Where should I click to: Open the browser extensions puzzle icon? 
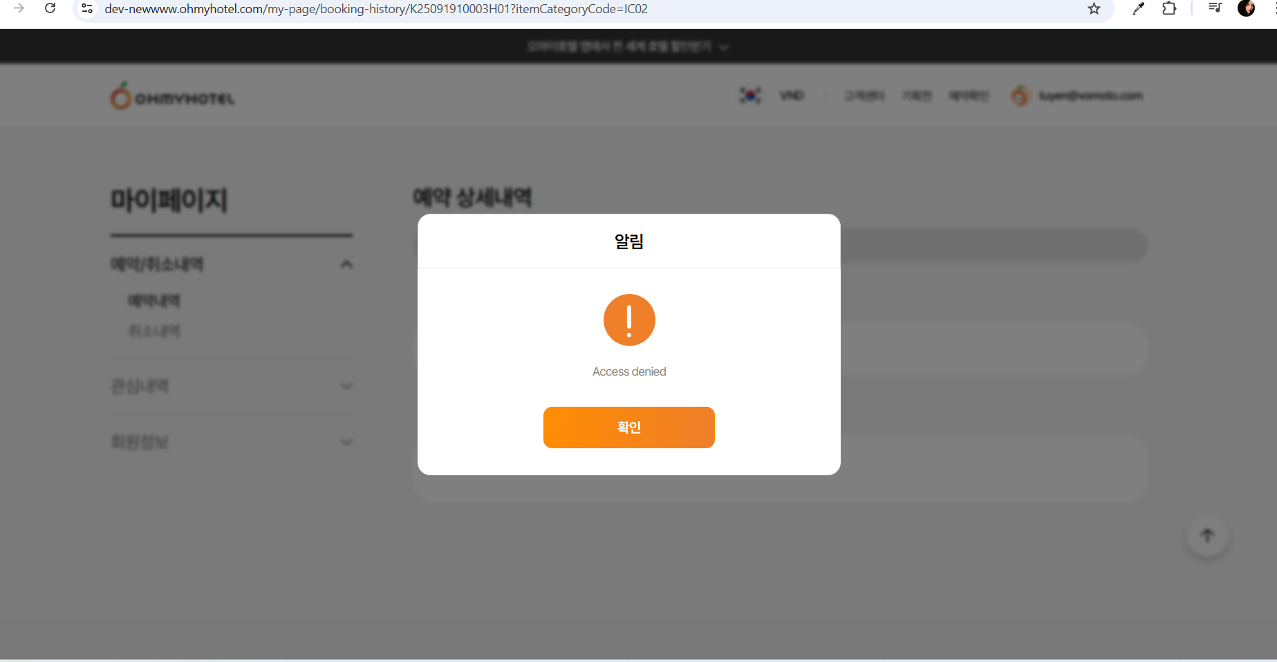[1169, 8]
